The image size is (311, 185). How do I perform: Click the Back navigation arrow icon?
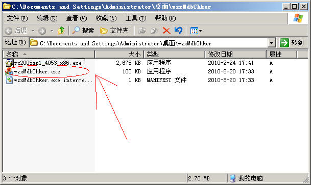9,31
